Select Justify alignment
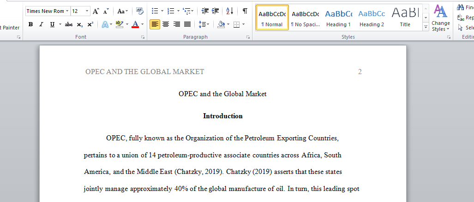 click(x=187, y=24)
